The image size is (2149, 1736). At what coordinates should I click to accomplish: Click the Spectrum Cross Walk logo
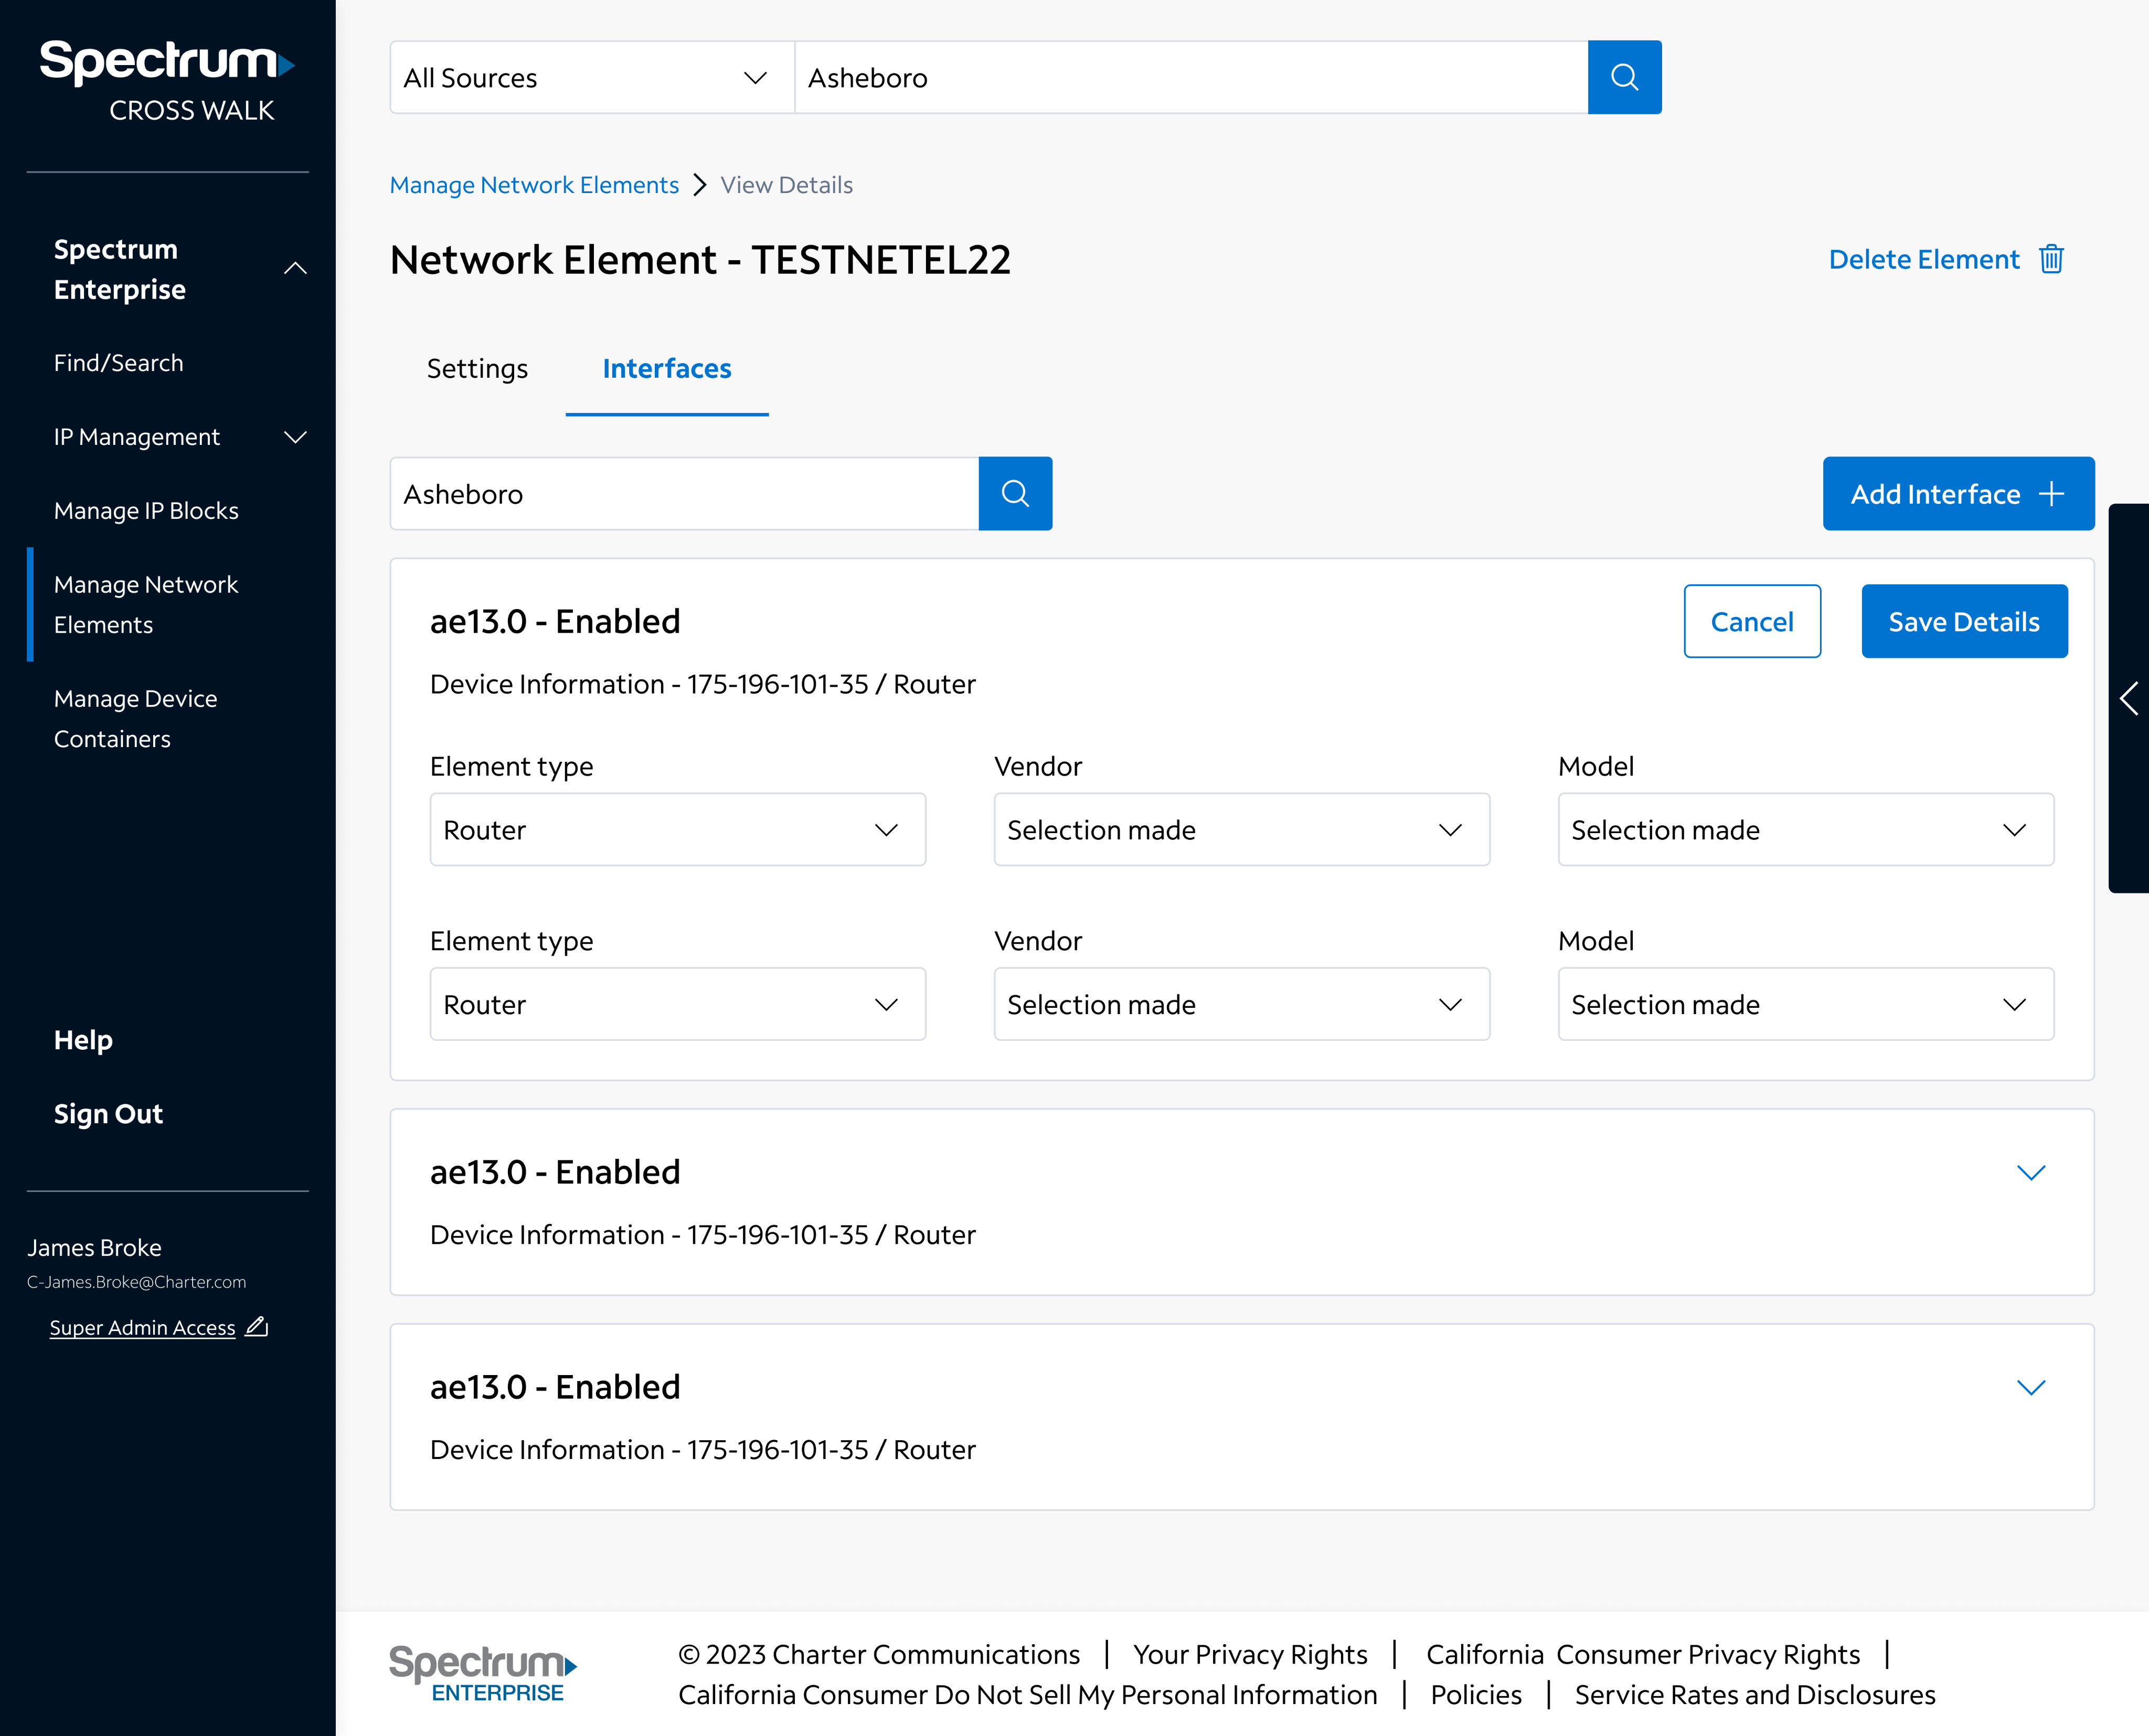[x=167, y=81]
